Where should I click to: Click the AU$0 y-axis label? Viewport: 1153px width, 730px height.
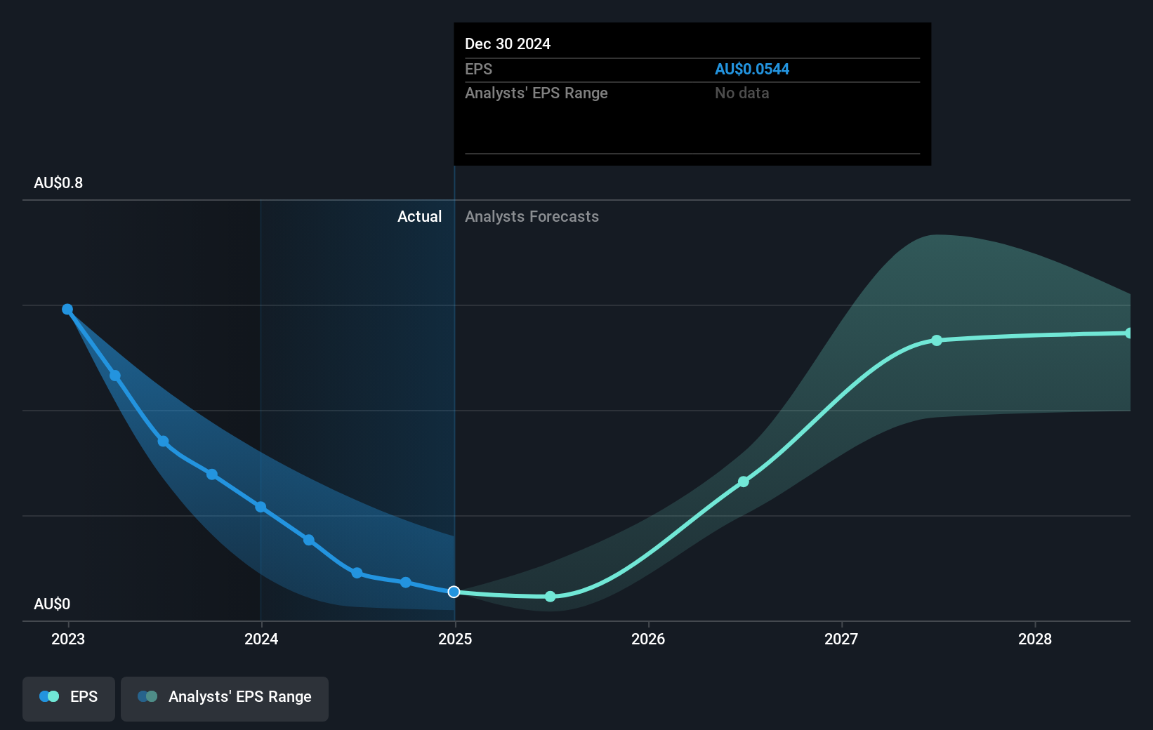point(52,604)
